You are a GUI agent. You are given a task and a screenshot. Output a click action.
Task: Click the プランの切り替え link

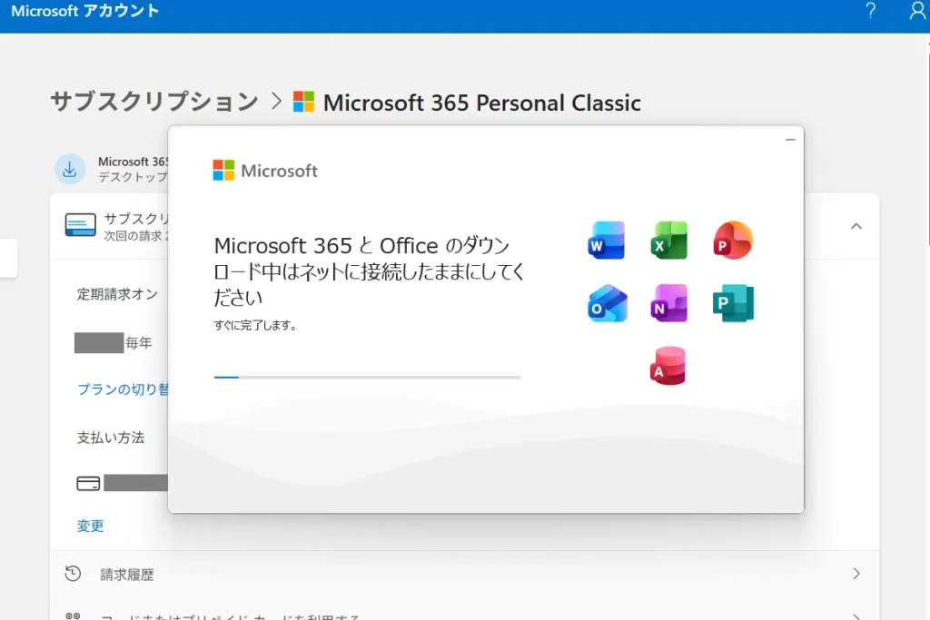pos(124,389)
